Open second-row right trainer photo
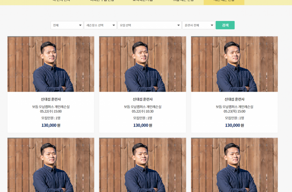 (234, 165)
